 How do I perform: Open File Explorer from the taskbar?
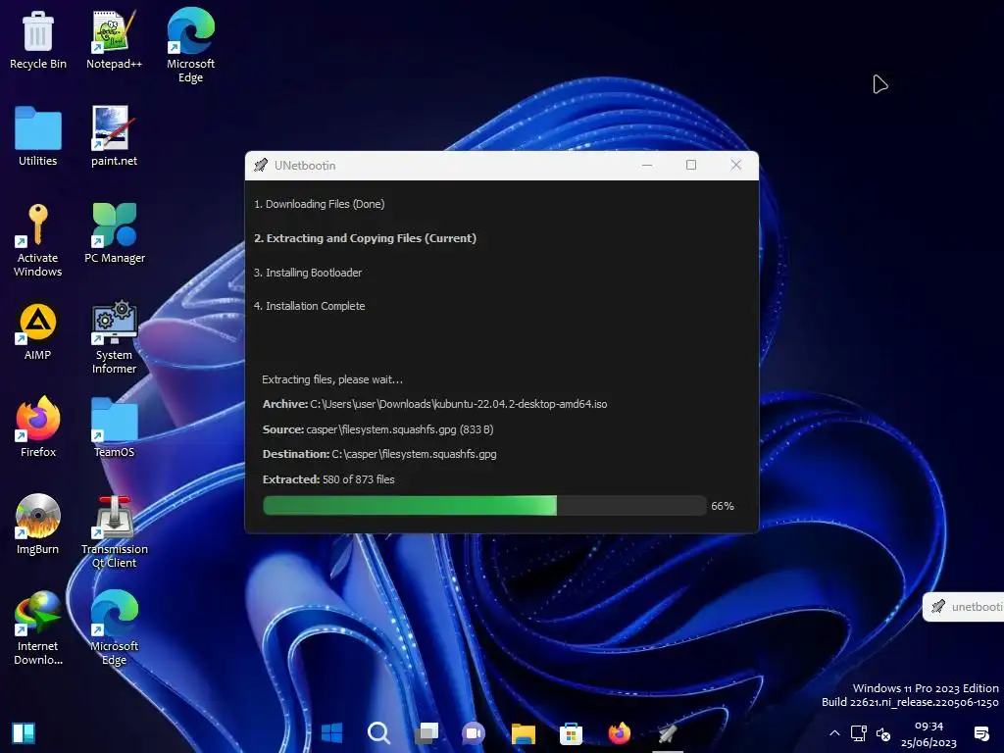tap(524, 732)
